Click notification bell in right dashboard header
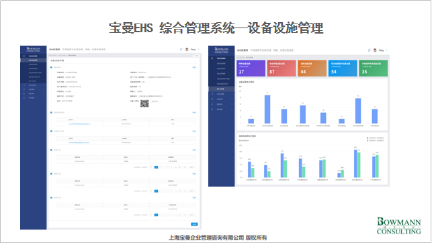Screen dimensions: 432x243 coord(370,50)
